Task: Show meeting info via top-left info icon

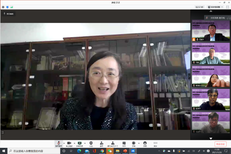Action: pos(3,7)
